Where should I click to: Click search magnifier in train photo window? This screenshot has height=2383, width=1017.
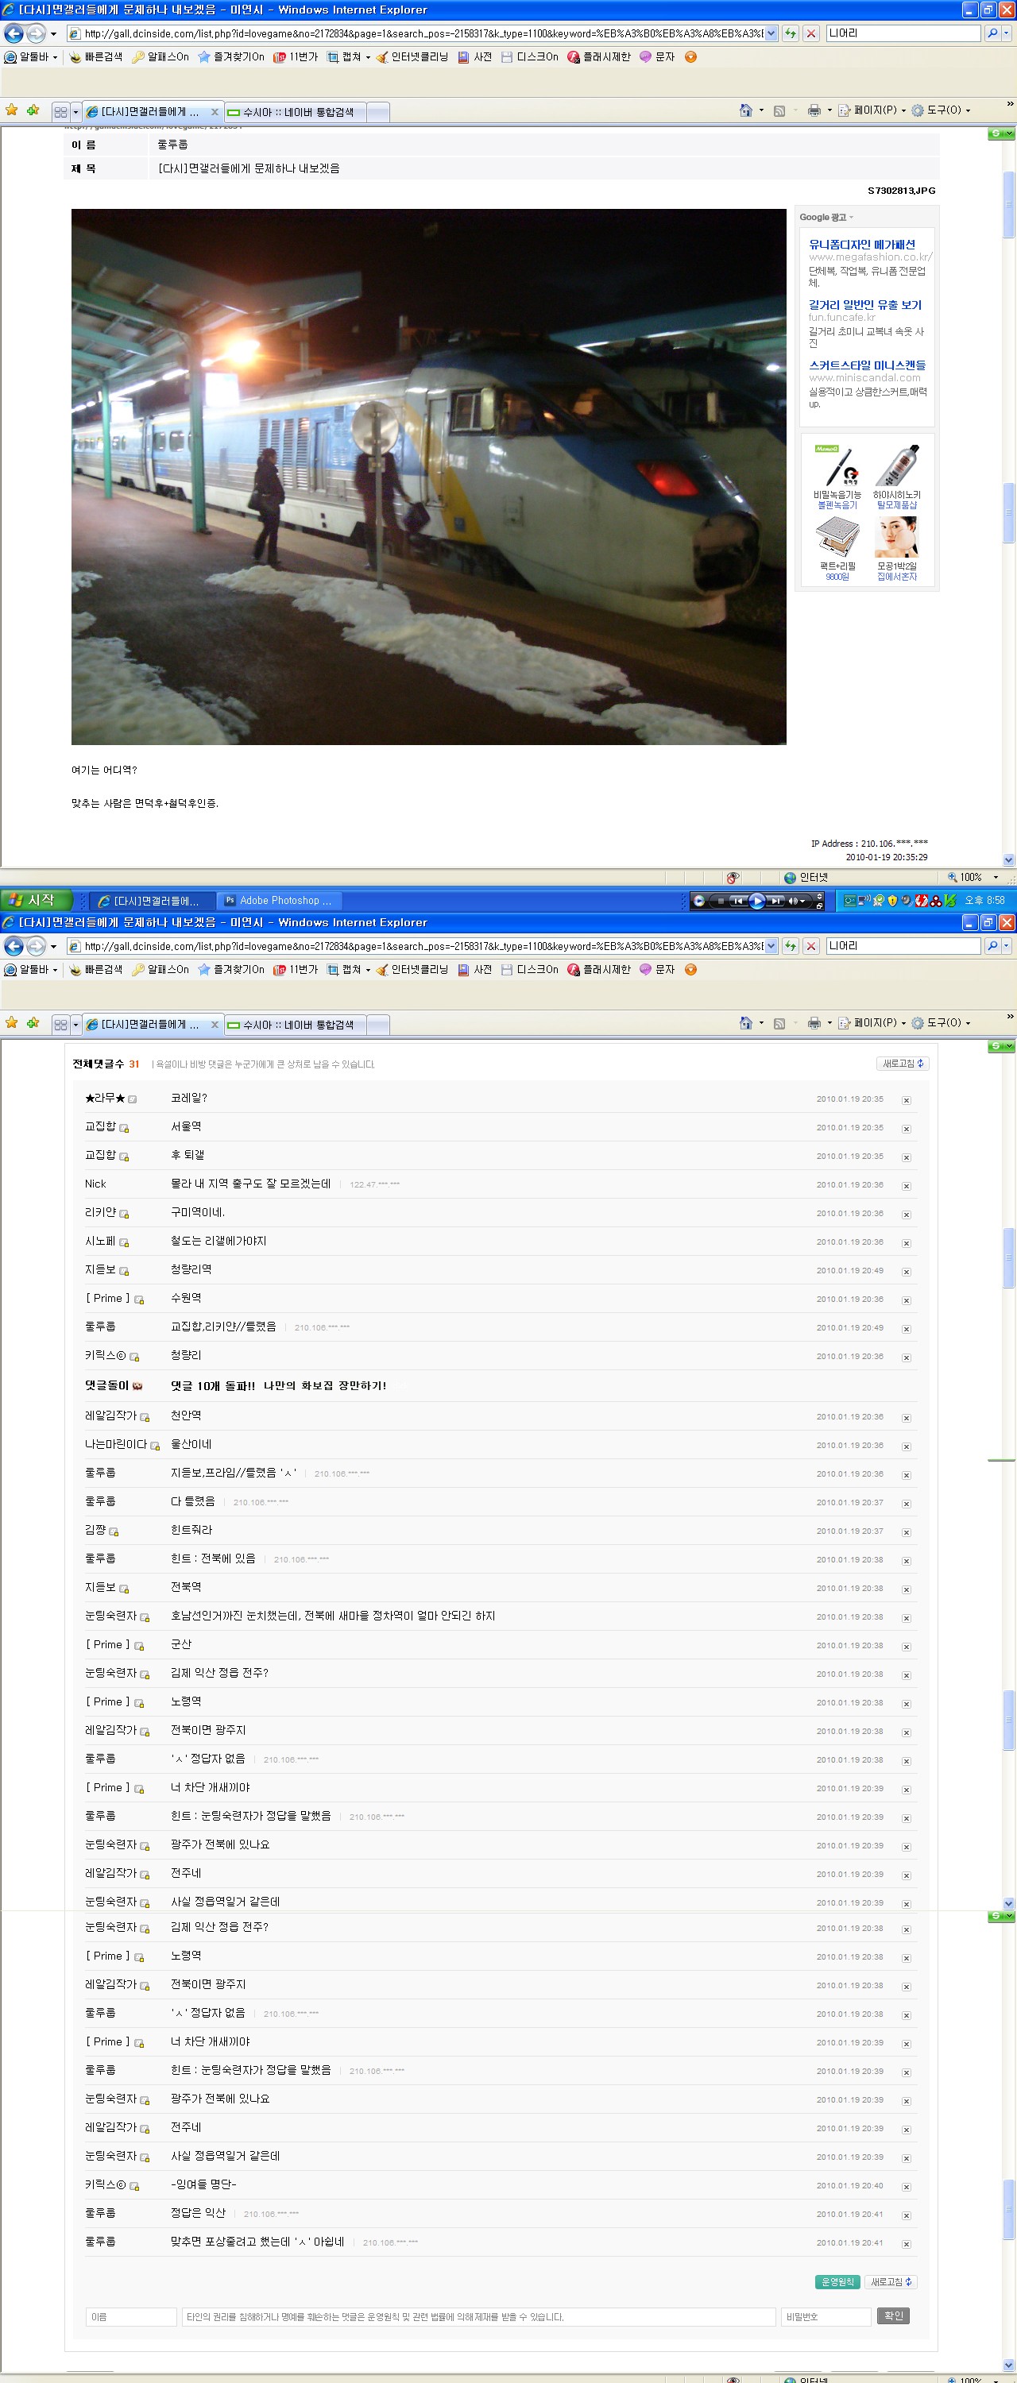point(992,33)
